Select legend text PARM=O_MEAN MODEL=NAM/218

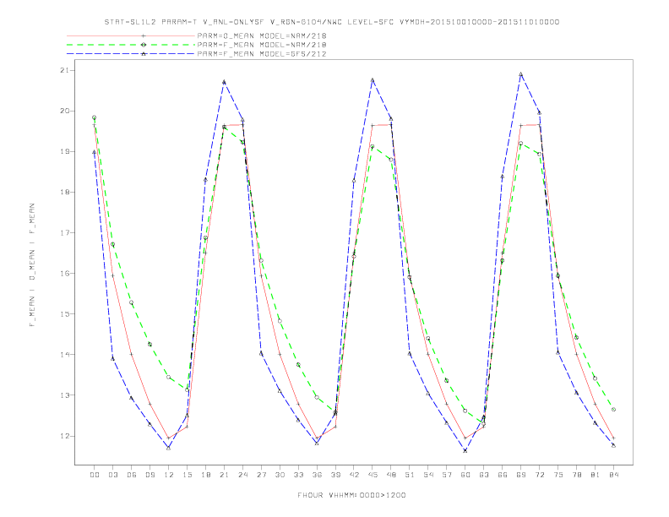pos(262,35)
